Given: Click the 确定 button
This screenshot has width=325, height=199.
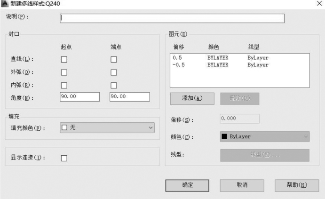Looking at the screenshot, I should coord(187,185).
